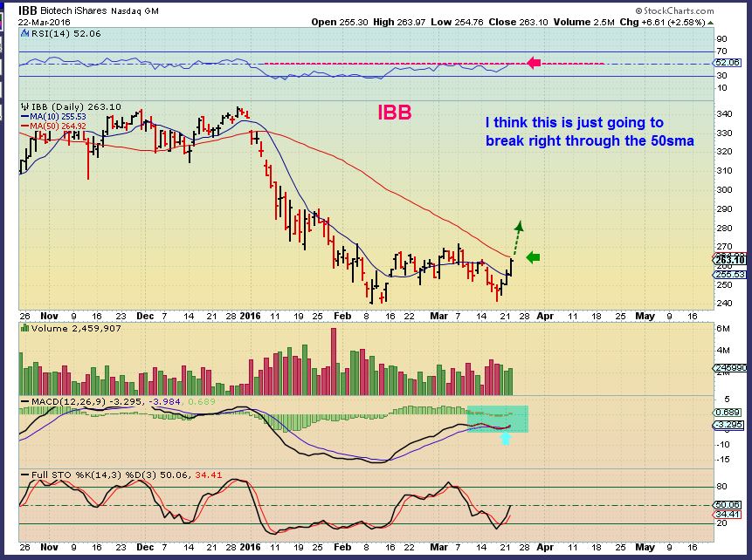Click the tallest volume bar in early February
Viewport: 752px width, 560px height.
[334, 362]
